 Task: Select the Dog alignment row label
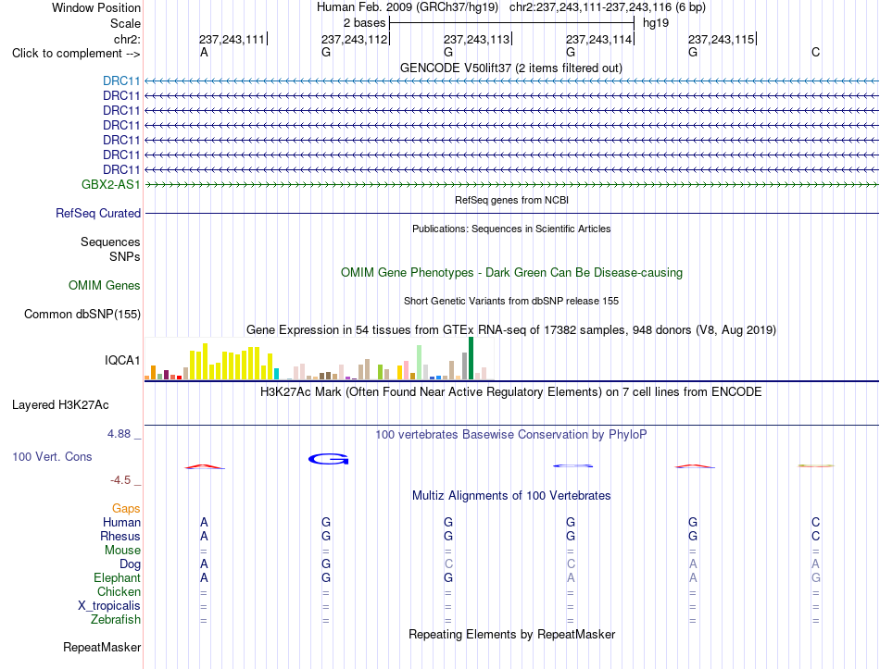coord(130,564)
